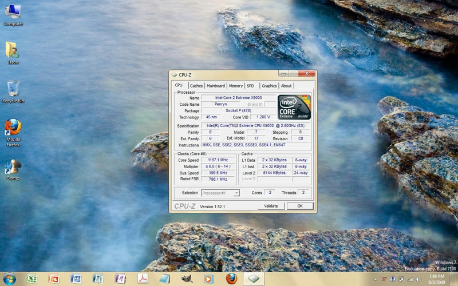Open the SPD tab
458x286 pixels.
point(251,86)
